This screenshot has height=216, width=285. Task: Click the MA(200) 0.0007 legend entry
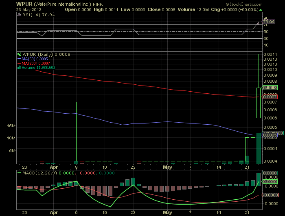[36, 63]
